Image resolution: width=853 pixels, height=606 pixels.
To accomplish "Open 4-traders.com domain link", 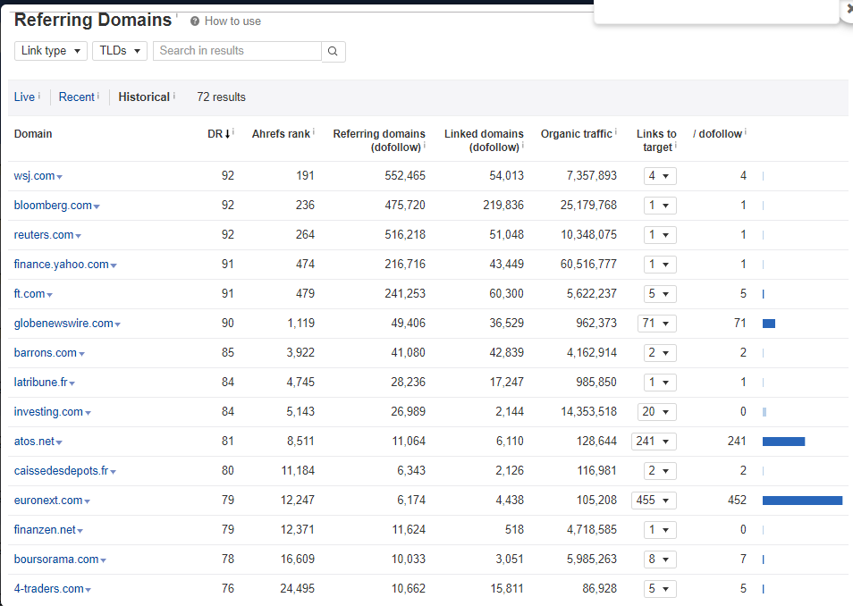I will click(x=49, y=589).
